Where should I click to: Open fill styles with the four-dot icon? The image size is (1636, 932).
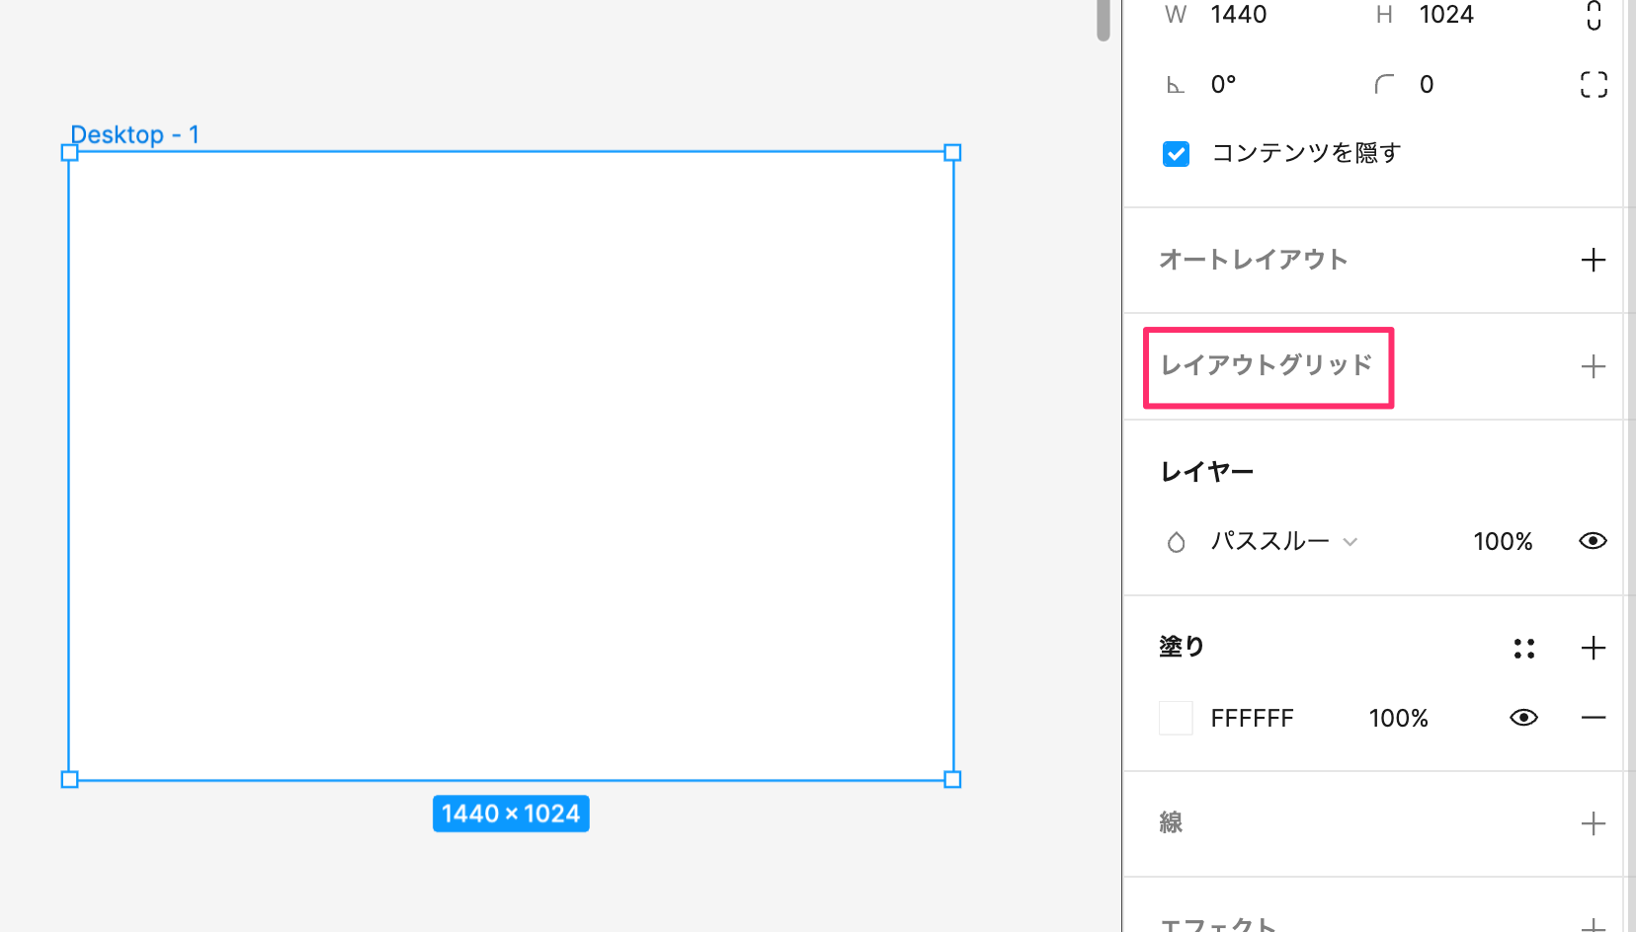[1523, 649]
